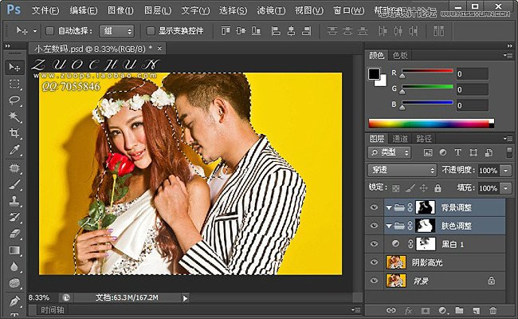
Task: Select the Sponge tool
Action: [14, 283]
